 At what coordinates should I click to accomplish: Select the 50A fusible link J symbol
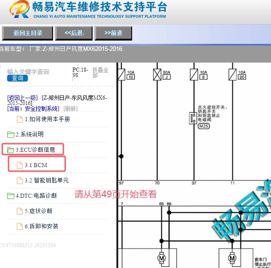click(157, 74)
